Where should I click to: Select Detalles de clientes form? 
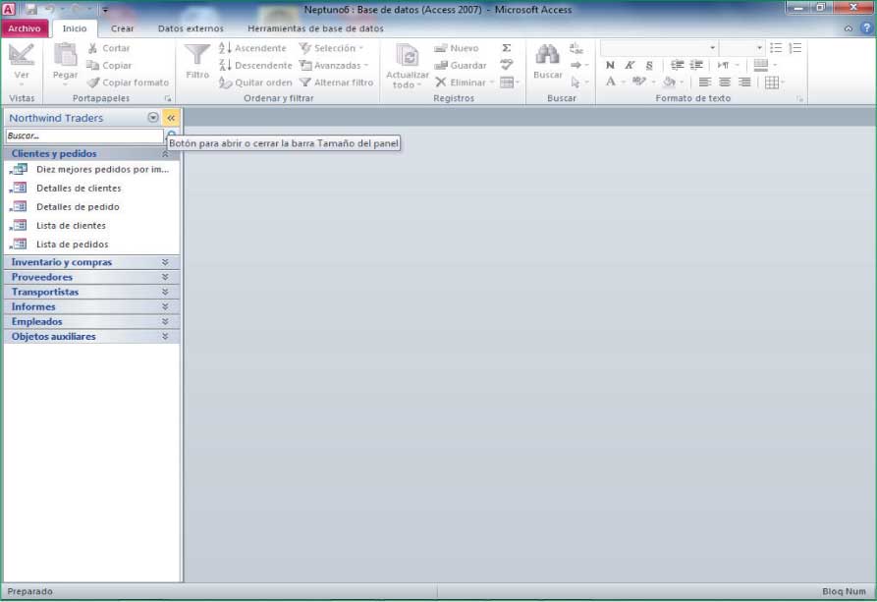[91, 188]
